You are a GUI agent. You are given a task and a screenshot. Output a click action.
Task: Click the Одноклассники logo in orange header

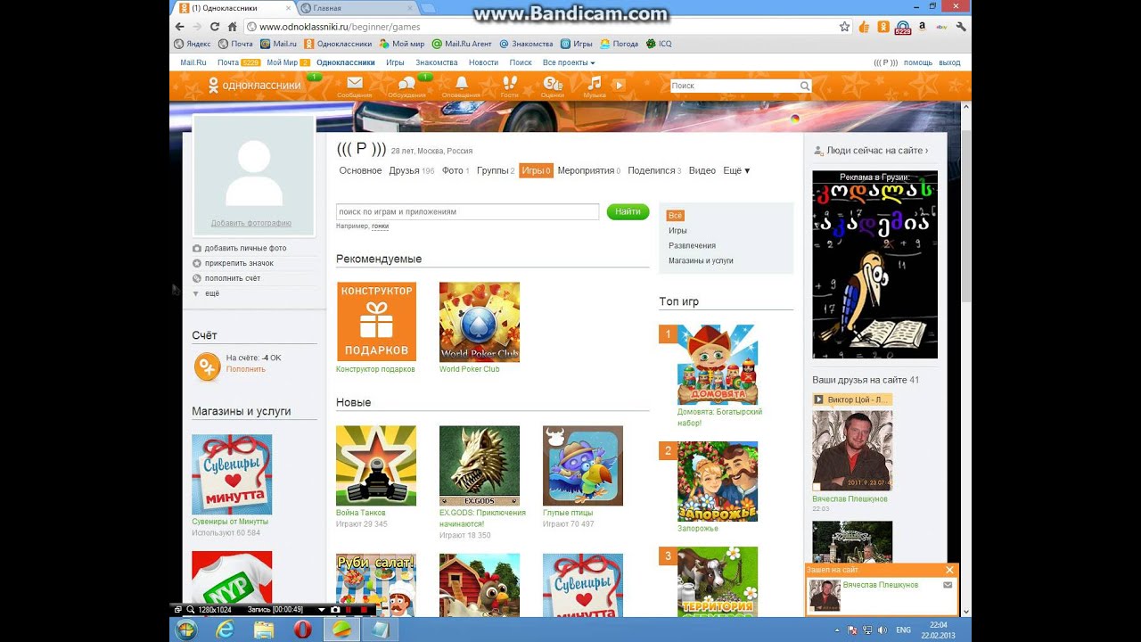pos(254,86)
